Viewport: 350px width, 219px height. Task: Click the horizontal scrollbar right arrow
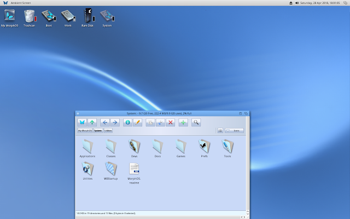(244, 217)
